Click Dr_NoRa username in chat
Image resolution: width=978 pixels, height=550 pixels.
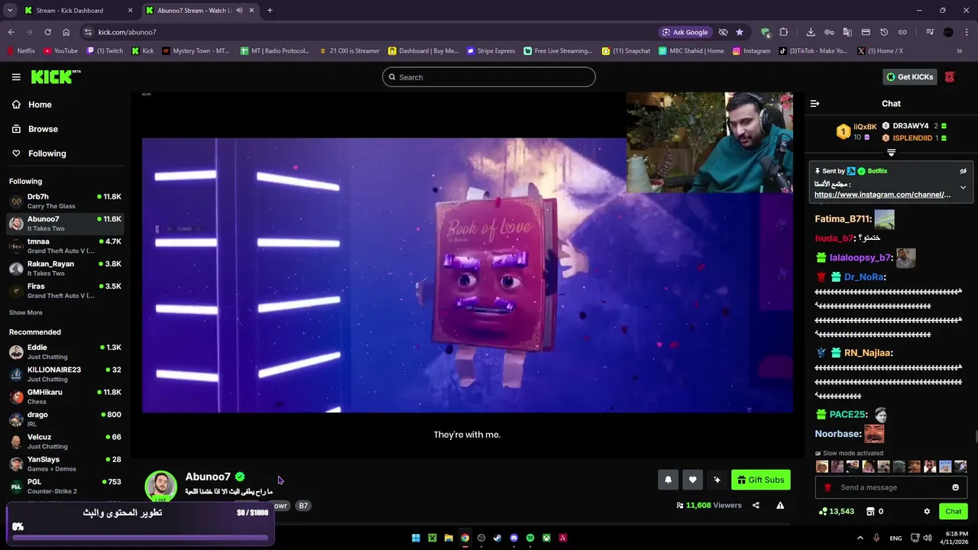864,277
